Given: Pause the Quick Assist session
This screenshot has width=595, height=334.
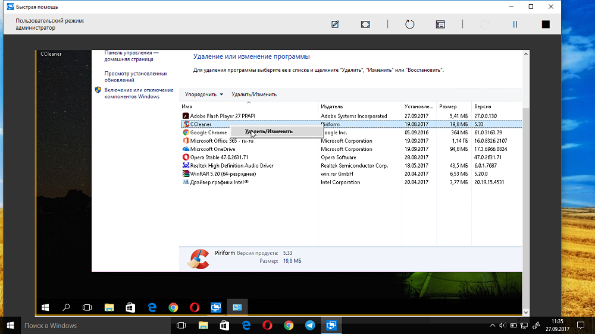Looking at the screenshot, I should (x=515, y=24).
